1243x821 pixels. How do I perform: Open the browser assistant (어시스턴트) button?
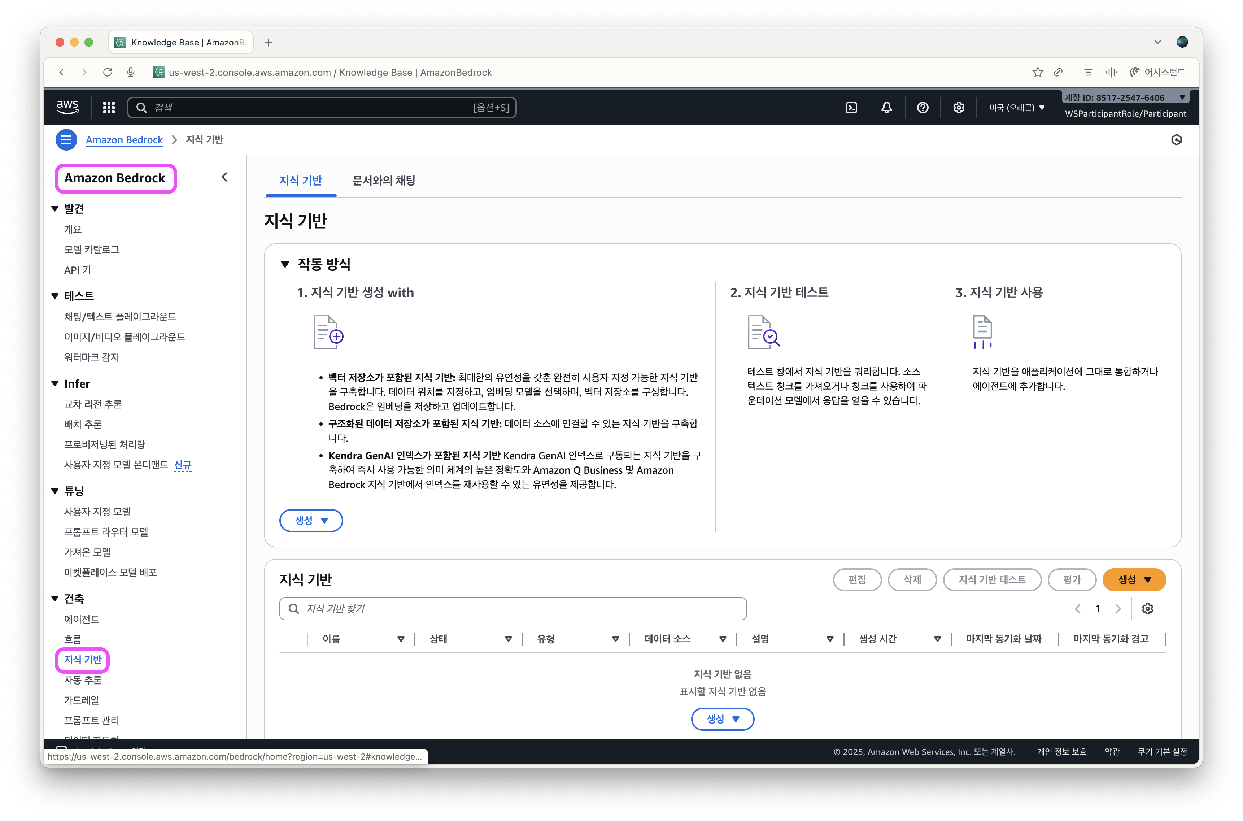[x=1157, y=72]
